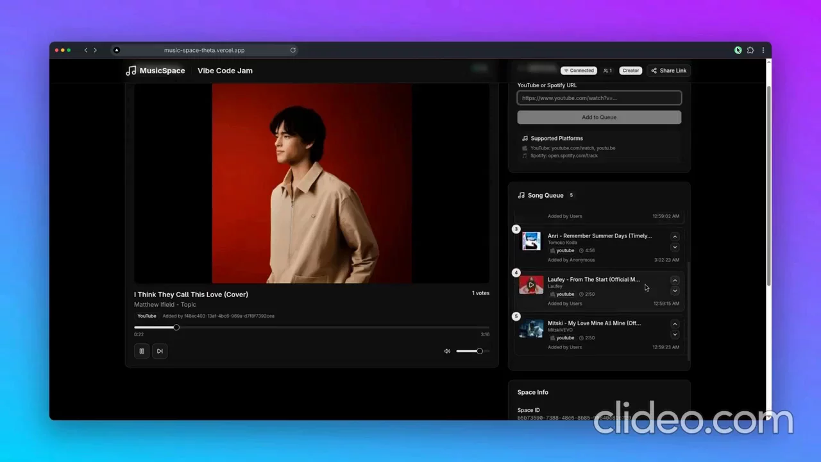Click the Song Queue music note icon
This screenshot has width=821, height=462.
pos(521,195)
